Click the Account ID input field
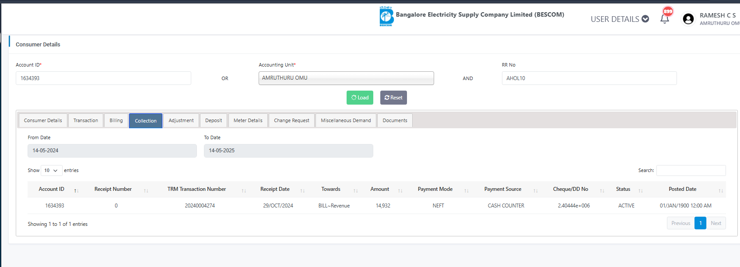Screen dimensions: 740x267 103,78
